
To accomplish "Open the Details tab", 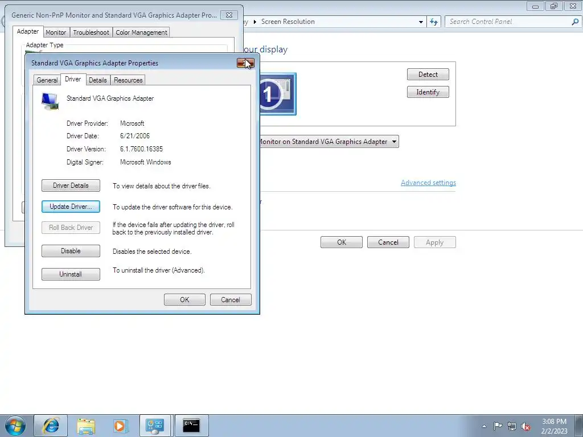I will pos(98,80).
